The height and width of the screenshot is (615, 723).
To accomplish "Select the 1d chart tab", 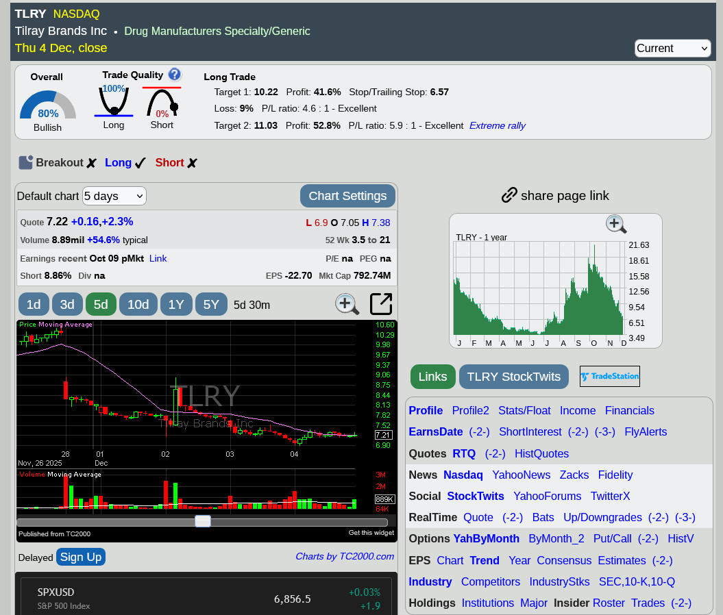I will [x=33, y=305].
